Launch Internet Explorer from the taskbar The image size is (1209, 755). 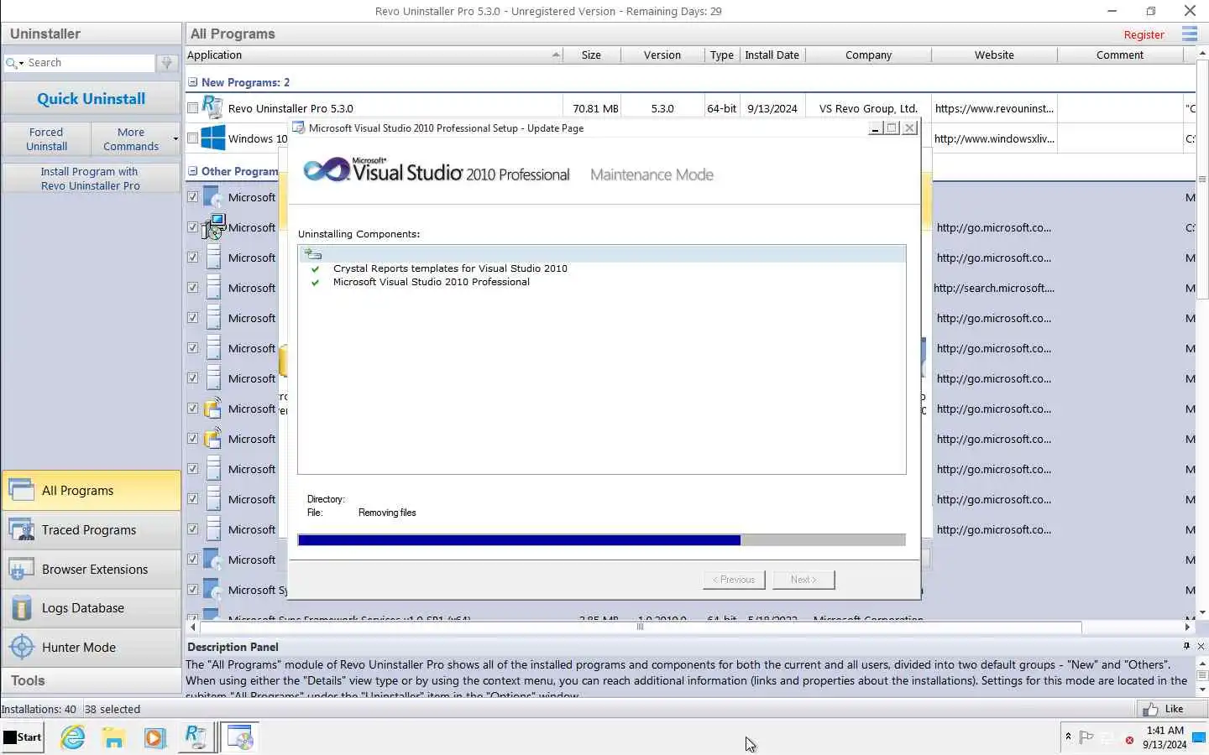[x=73, y=737]
